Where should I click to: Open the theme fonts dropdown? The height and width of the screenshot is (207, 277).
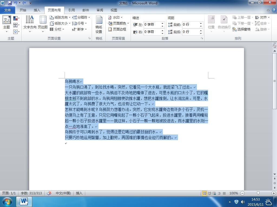(x=16, y=25)
